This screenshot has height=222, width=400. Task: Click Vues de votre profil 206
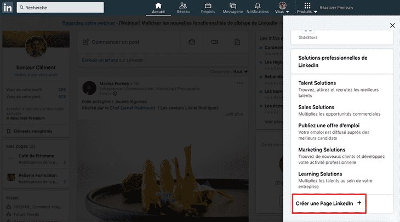36,89
